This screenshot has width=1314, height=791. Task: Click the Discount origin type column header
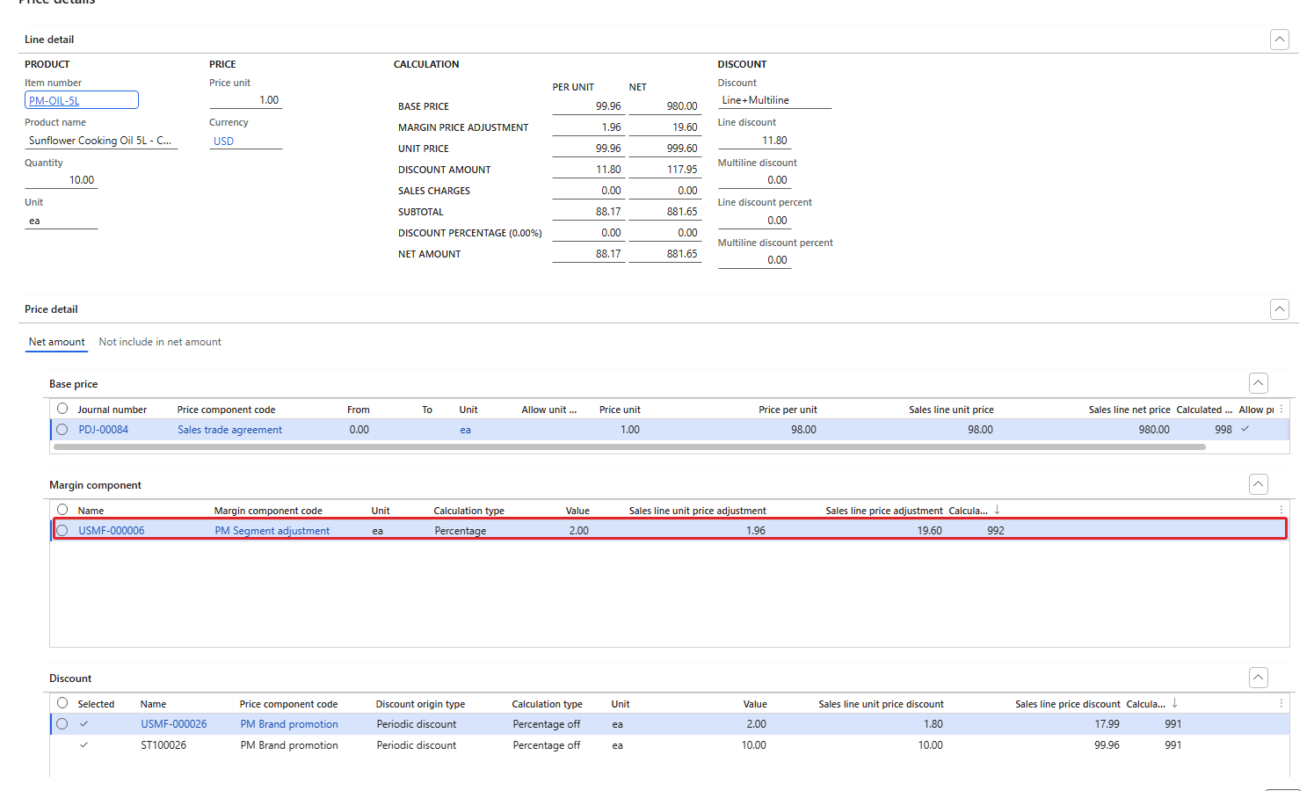point(420,704)
